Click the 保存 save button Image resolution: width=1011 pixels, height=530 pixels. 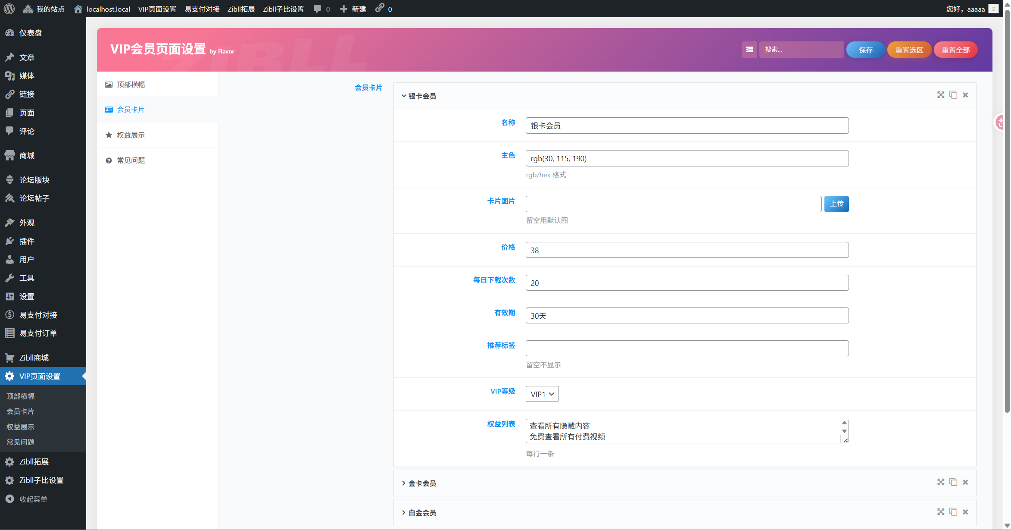[865, 50]
